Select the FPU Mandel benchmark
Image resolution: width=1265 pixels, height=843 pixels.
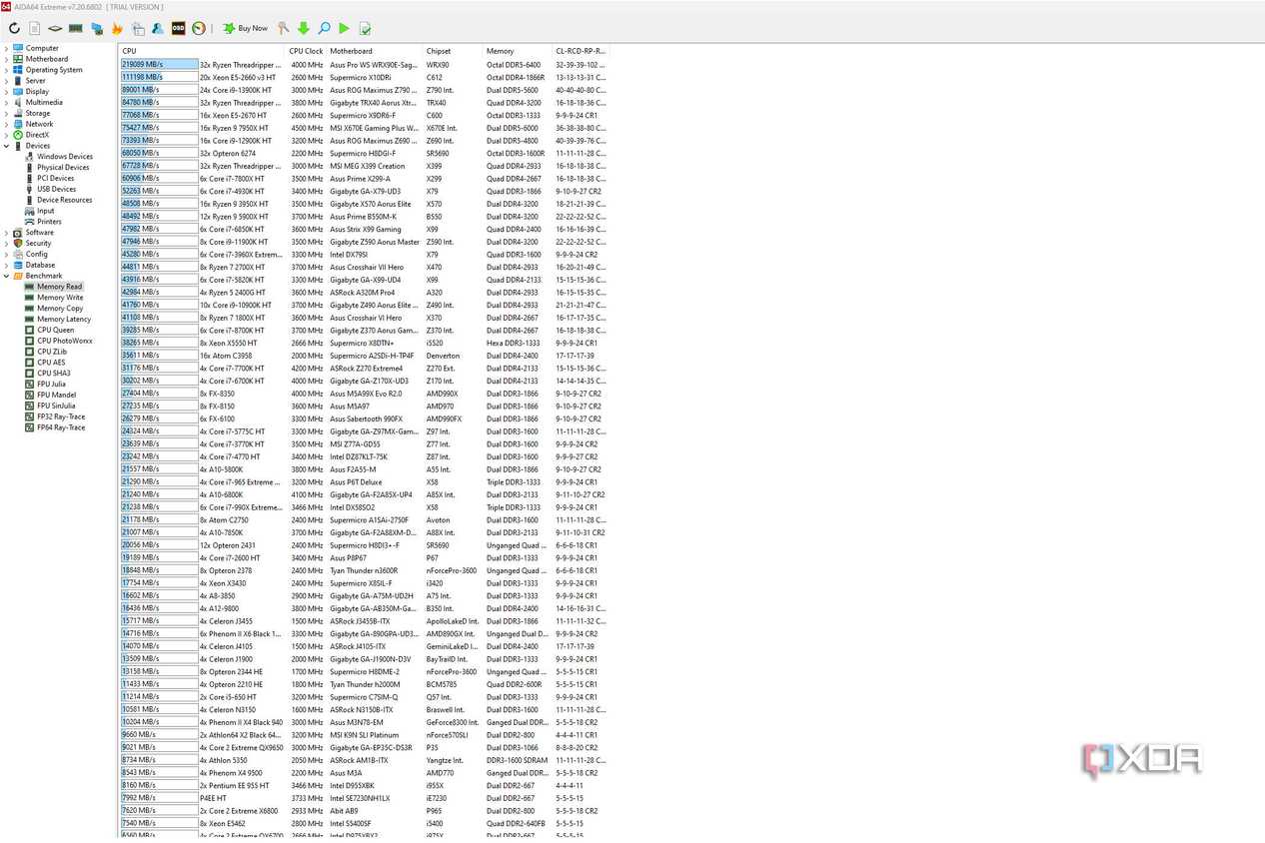point(56,395)
